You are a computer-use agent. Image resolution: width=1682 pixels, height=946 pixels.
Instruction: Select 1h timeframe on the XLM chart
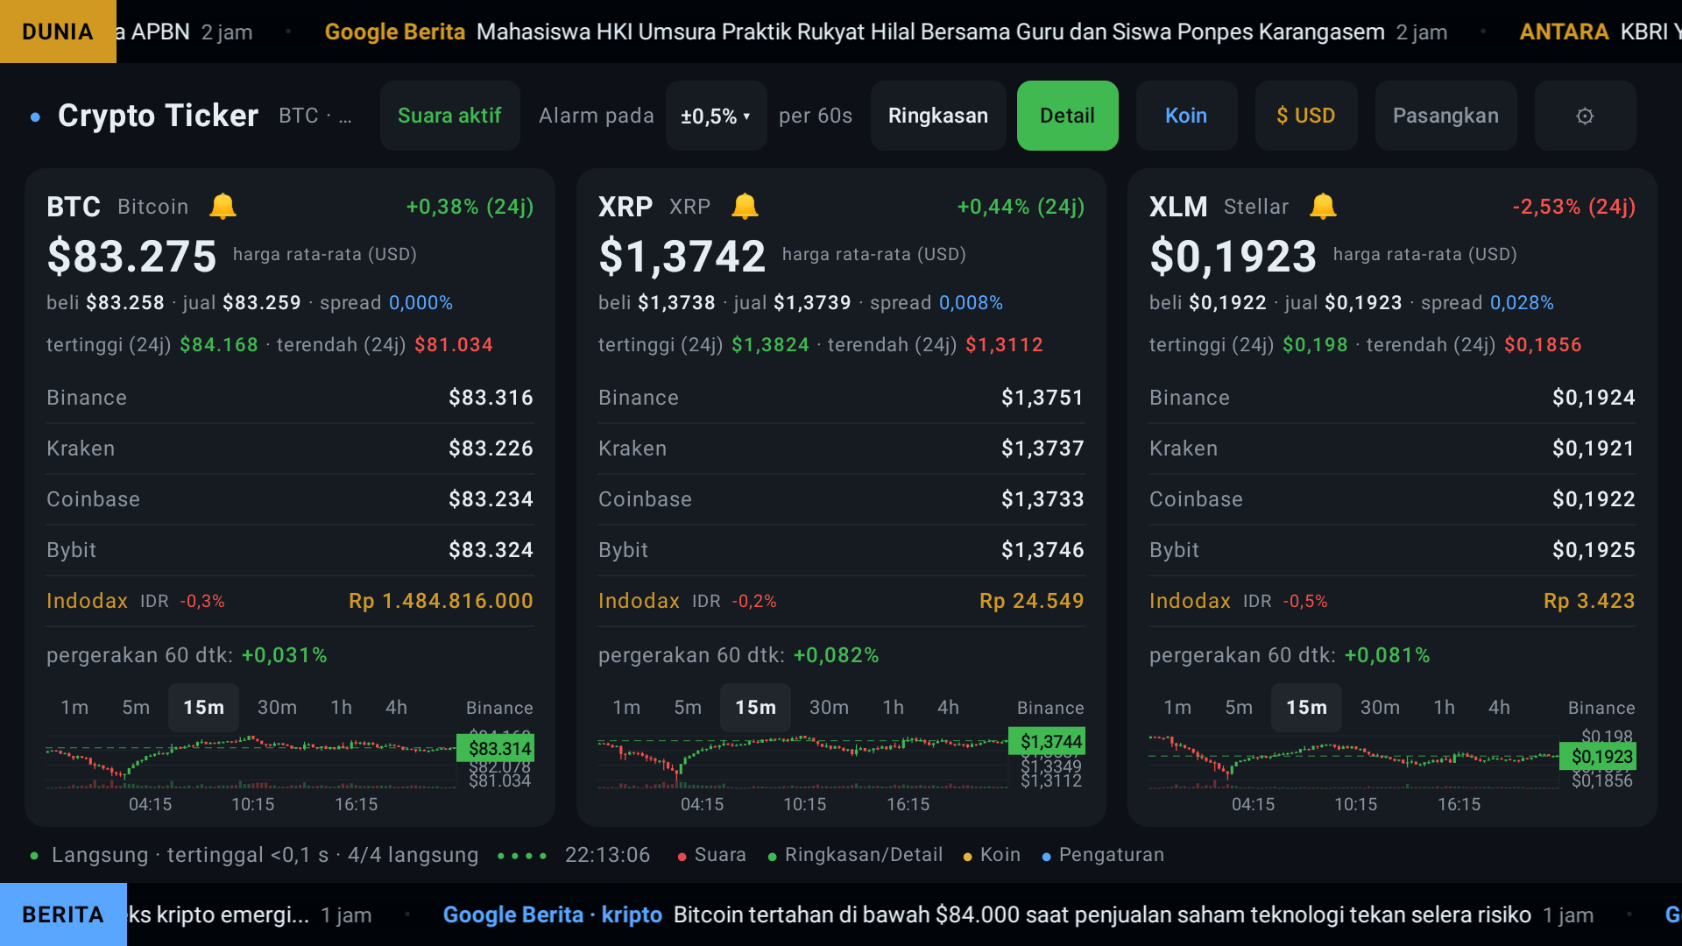[1444, 707]
